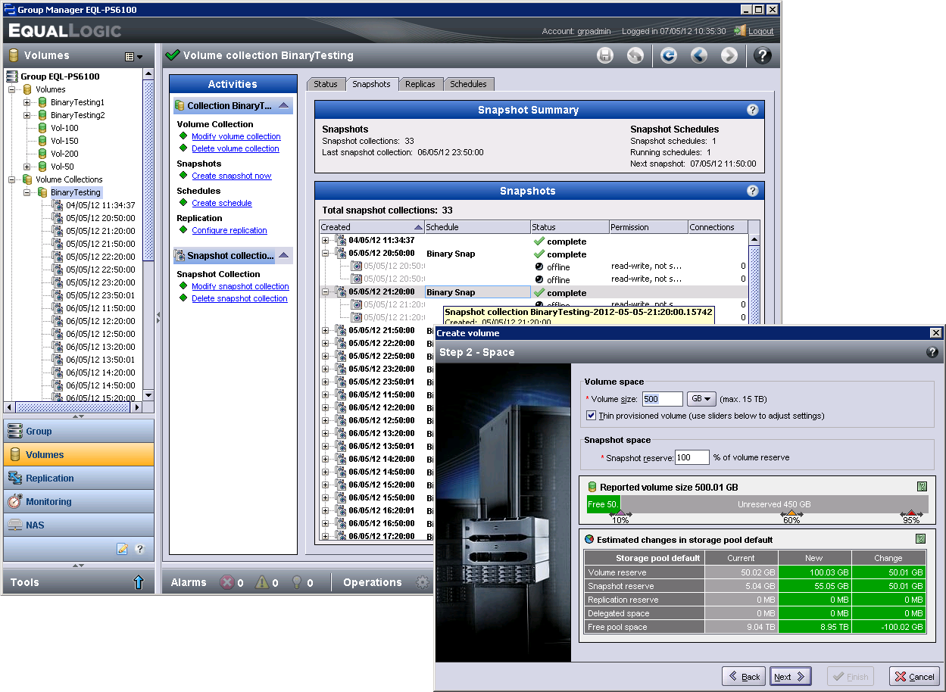Click the help icon beside Estimated changes in storage pool

(x=921, y=539)
